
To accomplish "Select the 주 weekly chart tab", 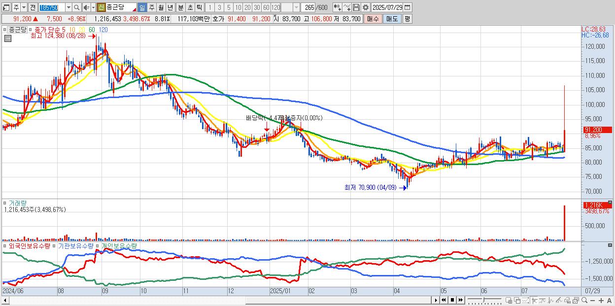I will click(151, 8).
